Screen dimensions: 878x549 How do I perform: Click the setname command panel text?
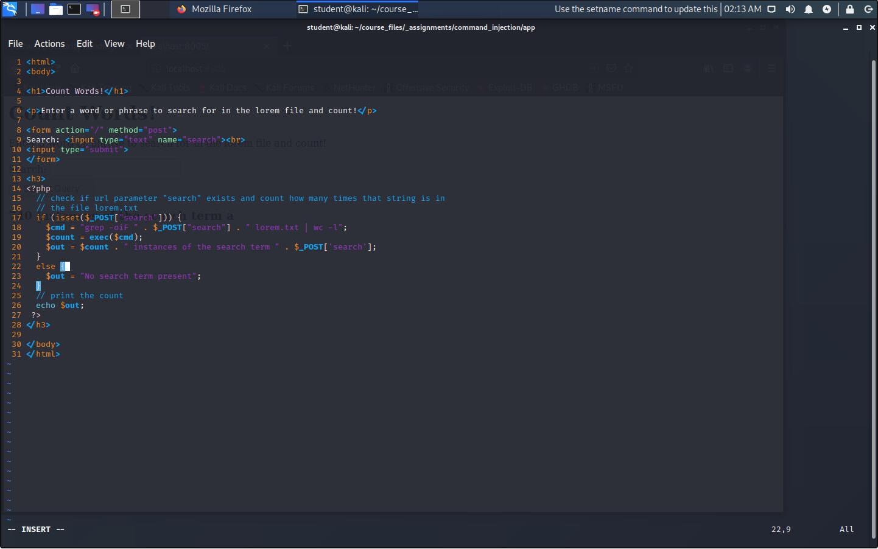pyautogui.click(x=636, y=9)
